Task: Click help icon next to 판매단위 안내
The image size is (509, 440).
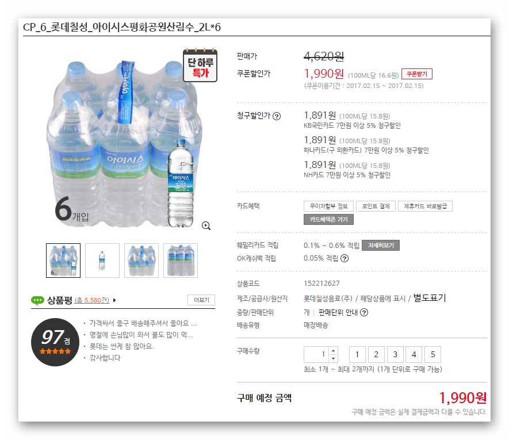Action: coord(364,312)
